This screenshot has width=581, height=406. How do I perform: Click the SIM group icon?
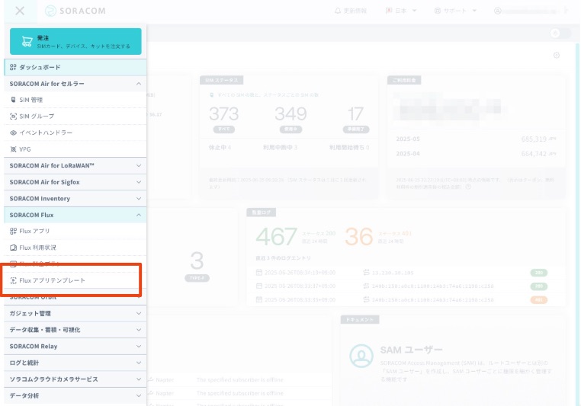click(13, 117)
